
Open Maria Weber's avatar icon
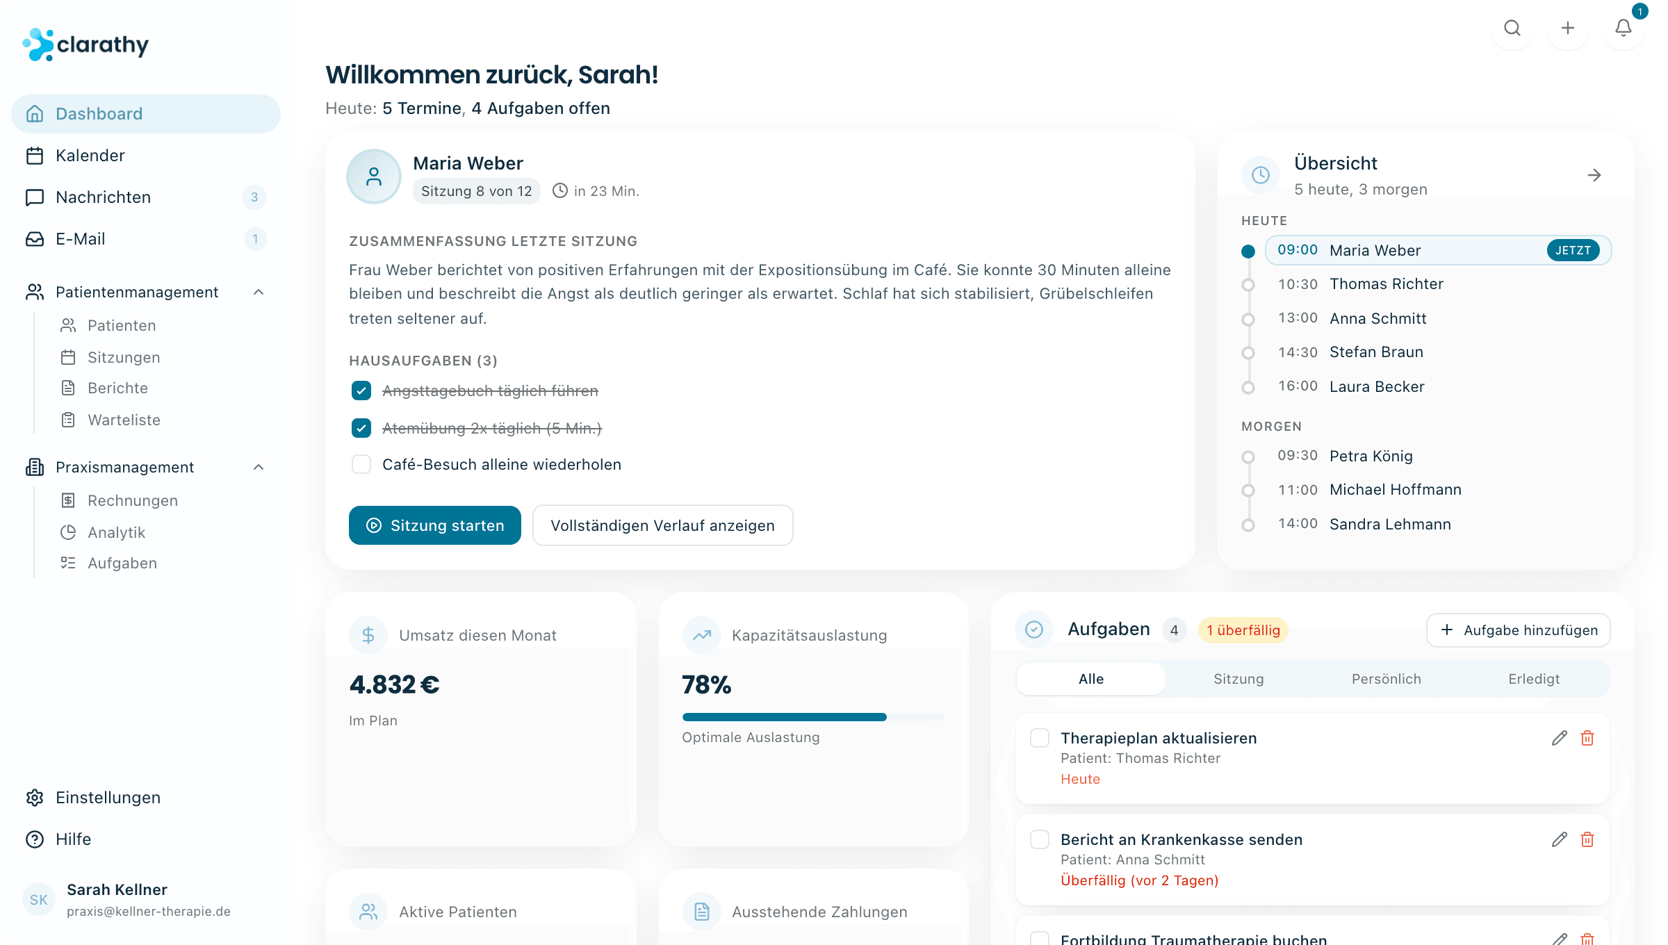(374, 176)
